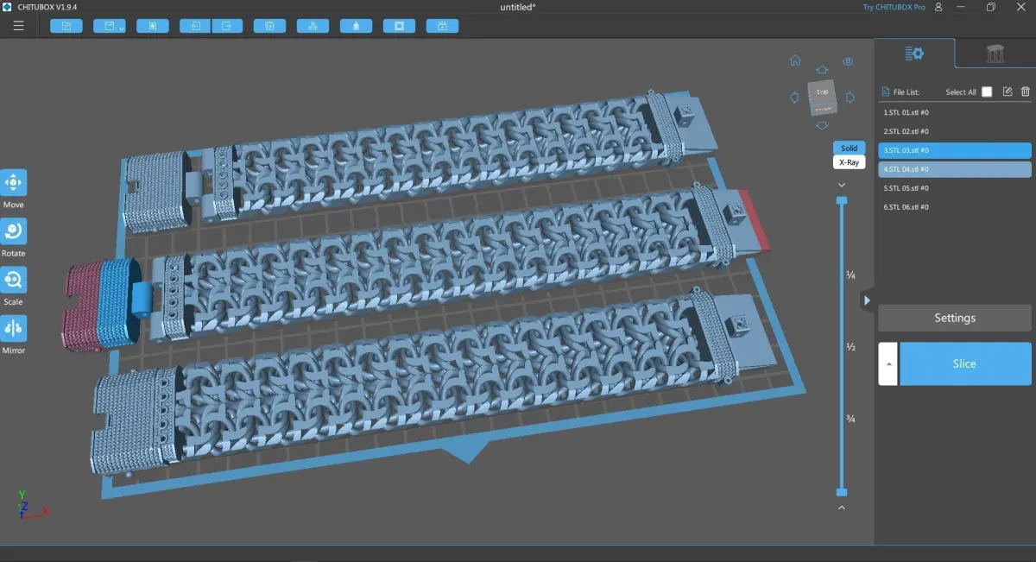Switch to X-Ray render mode

coord(849,162)
